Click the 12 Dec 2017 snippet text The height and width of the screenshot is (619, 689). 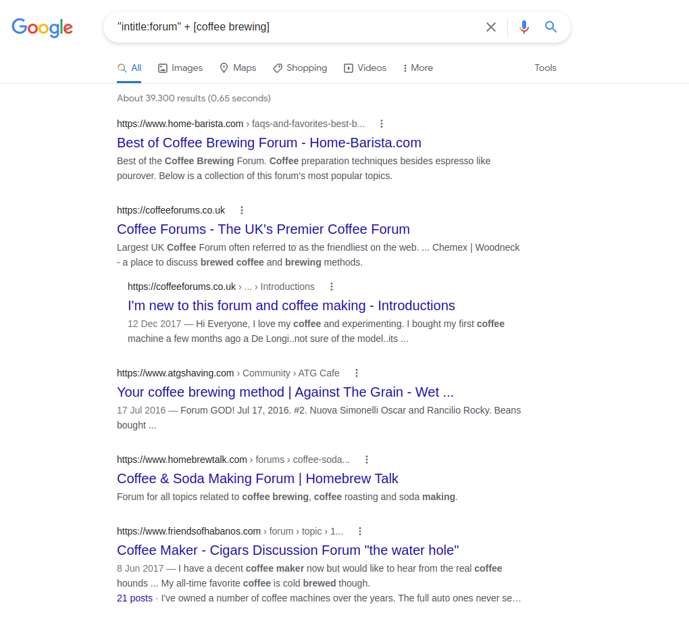click(316, 332)
